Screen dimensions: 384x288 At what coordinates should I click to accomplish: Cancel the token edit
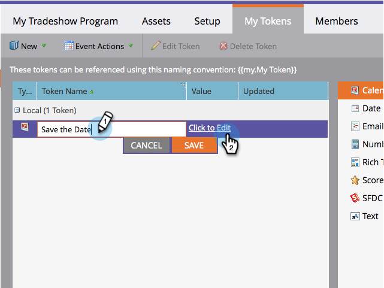point(146,145)
